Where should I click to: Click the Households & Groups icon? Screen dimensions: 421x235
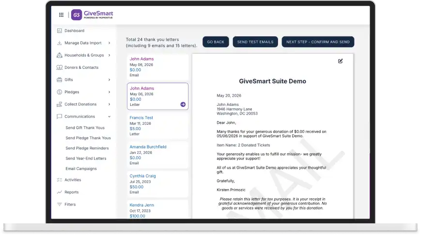pos(59,55)
